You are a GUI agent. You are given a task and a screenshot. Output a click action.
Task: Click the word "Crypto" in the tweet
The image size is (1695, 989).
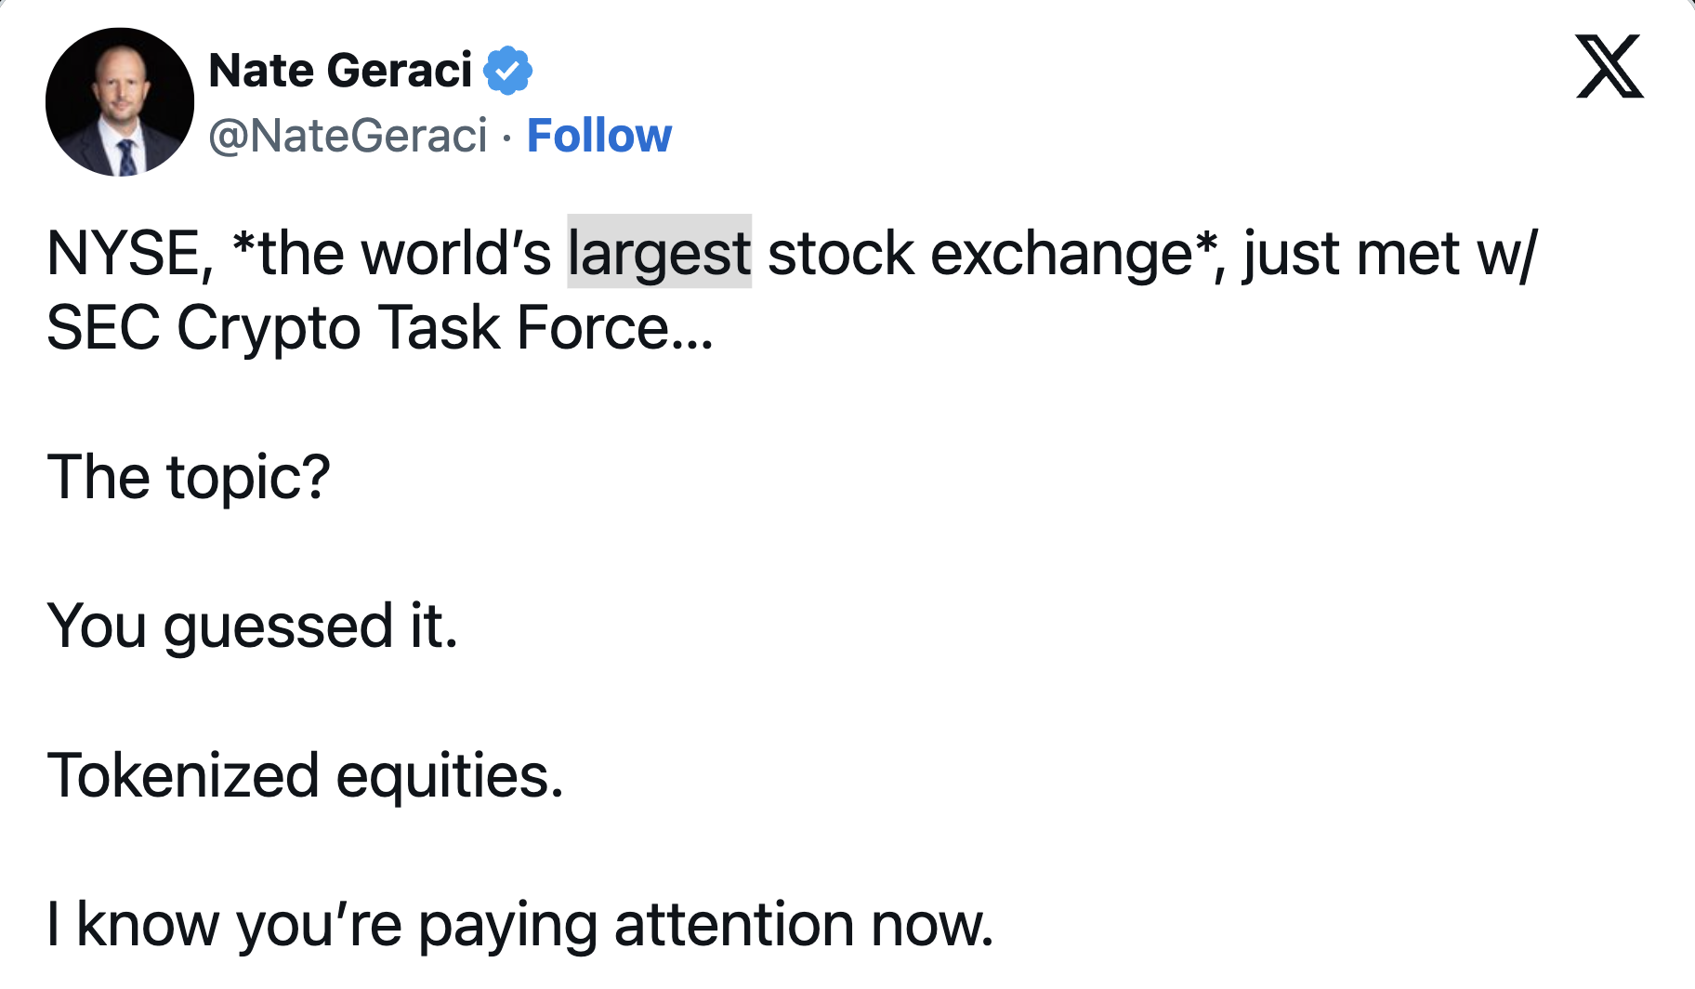[269, 329]
